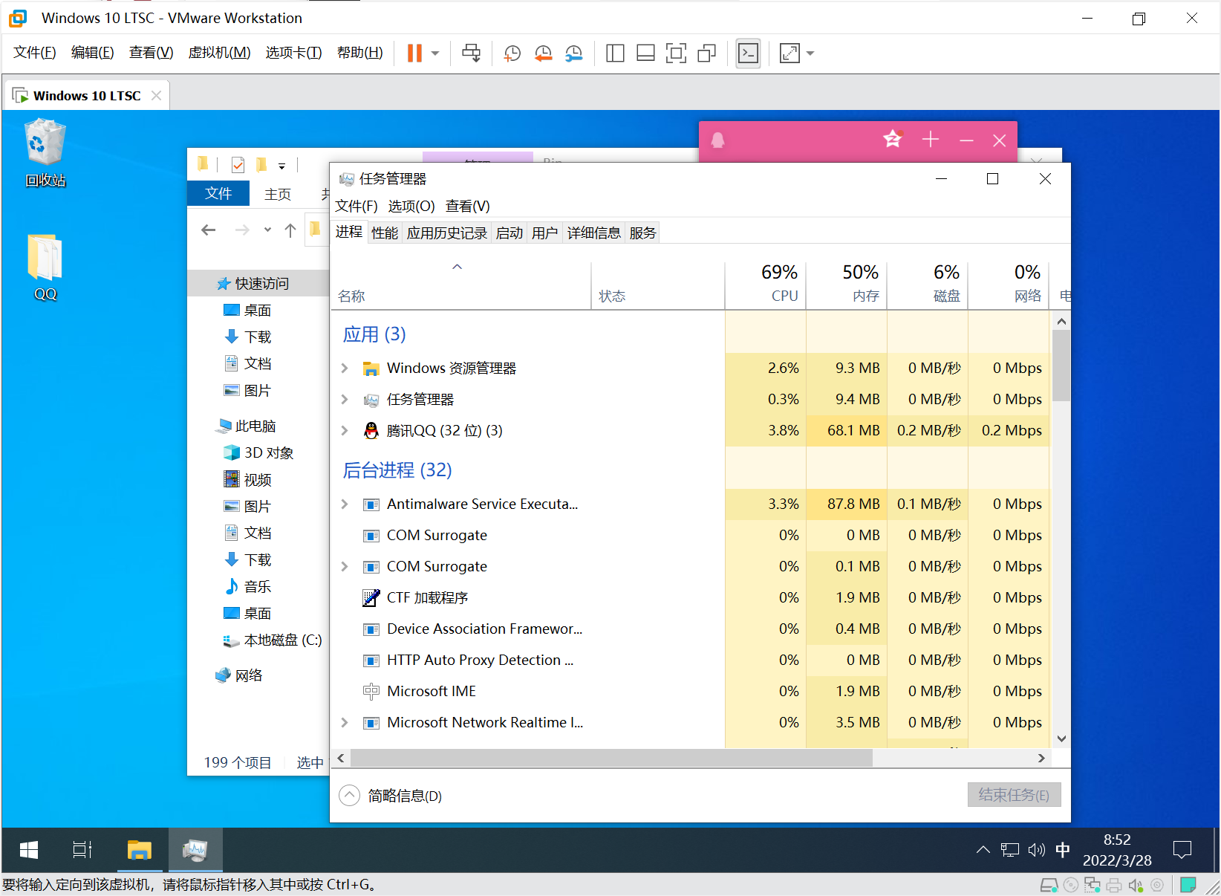The width and height of the screenshot is (1221, 896).
Task: Switch the IME language indicator in system tray
Action: click(x=1063, y=850)
